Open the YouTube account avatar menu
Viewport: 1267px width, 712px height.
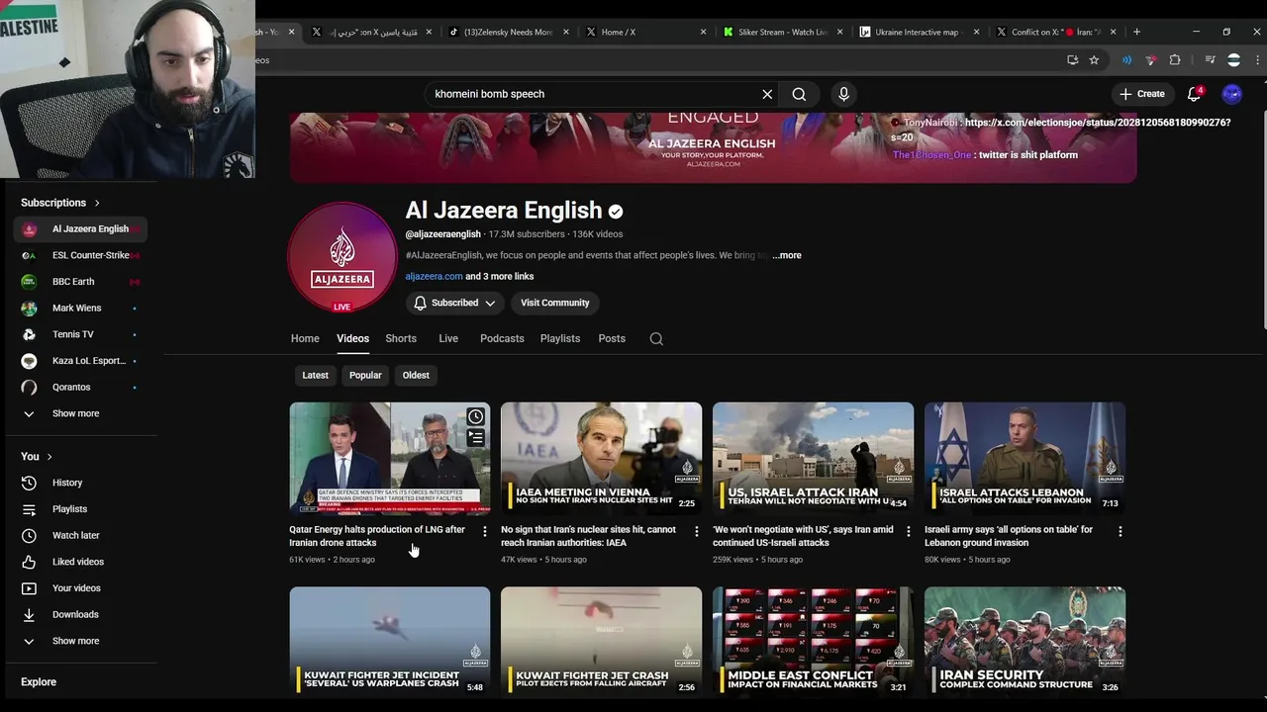[1231, 94]
